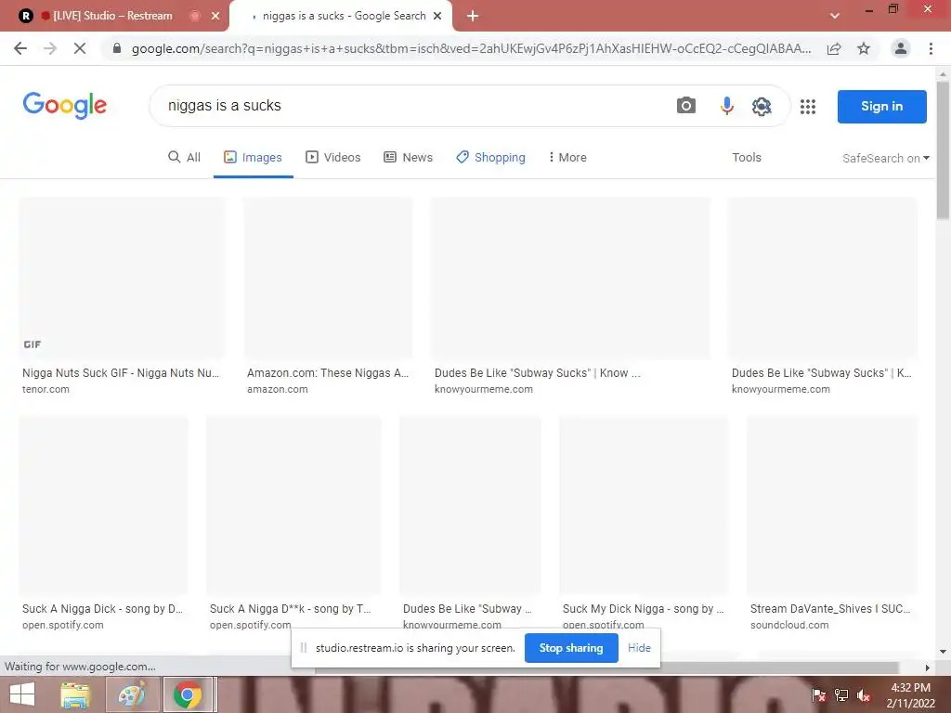Screen dimensions: 951x713
Task: Click the horizontal scrollbar right arrow
Action: [927, 668]
